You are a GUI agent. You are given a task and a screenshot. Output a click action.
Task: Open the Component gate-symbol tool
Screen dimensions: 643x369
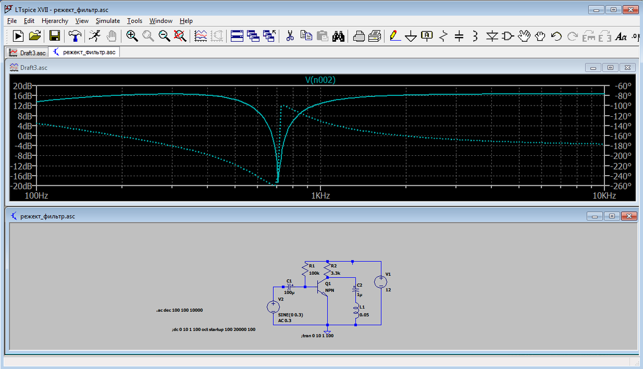pyautogui.click(x=508, y=36)
